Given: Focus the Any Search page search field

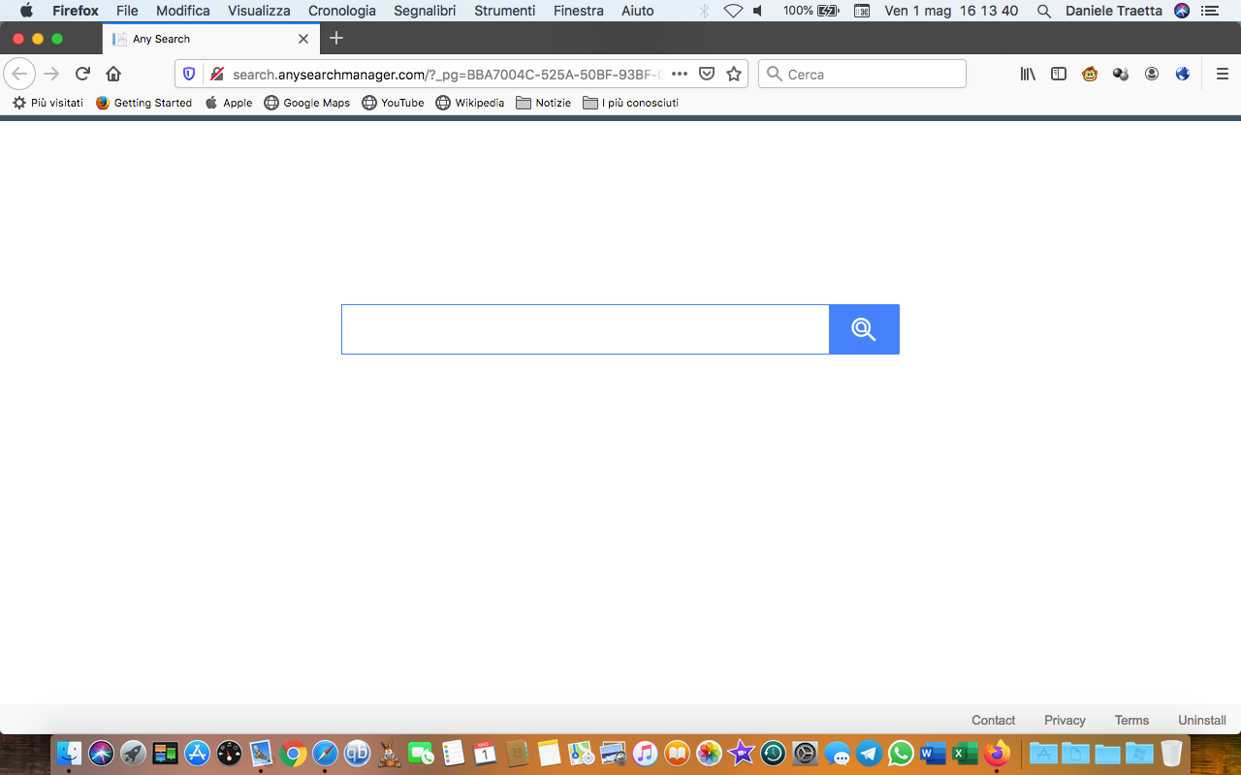Looking at the screenshot, I should point(586,329).
